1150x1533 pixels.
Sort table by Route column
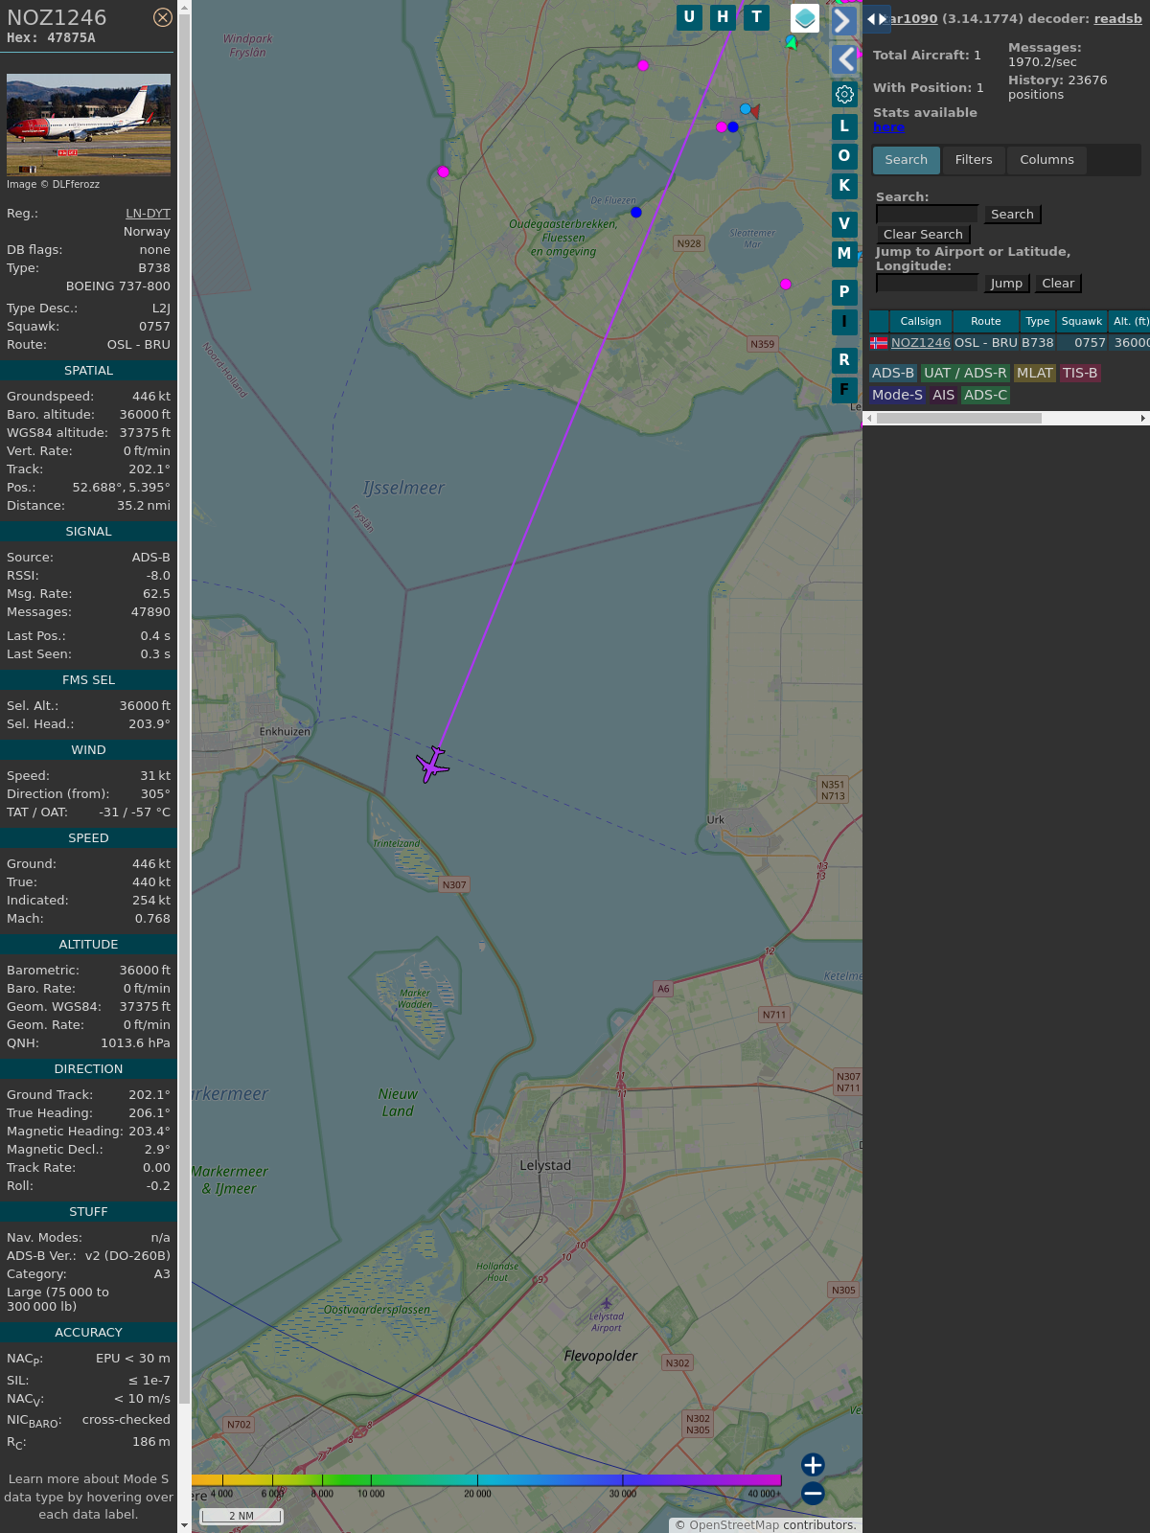[985, 322]
